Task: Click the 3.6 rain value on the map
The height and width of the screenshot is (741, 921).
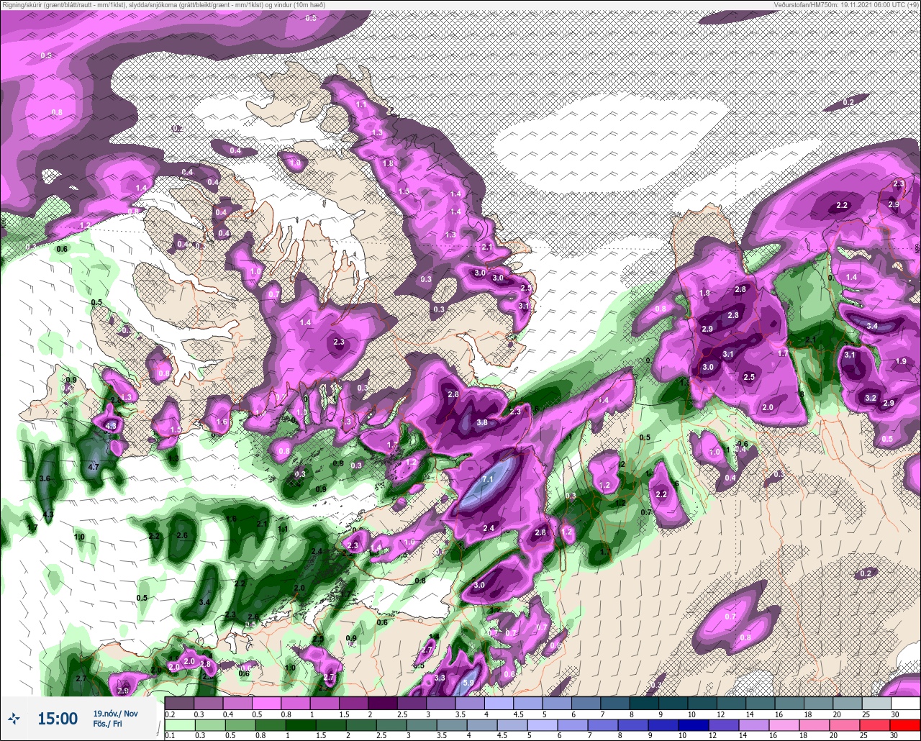Action: pos(45,478)
